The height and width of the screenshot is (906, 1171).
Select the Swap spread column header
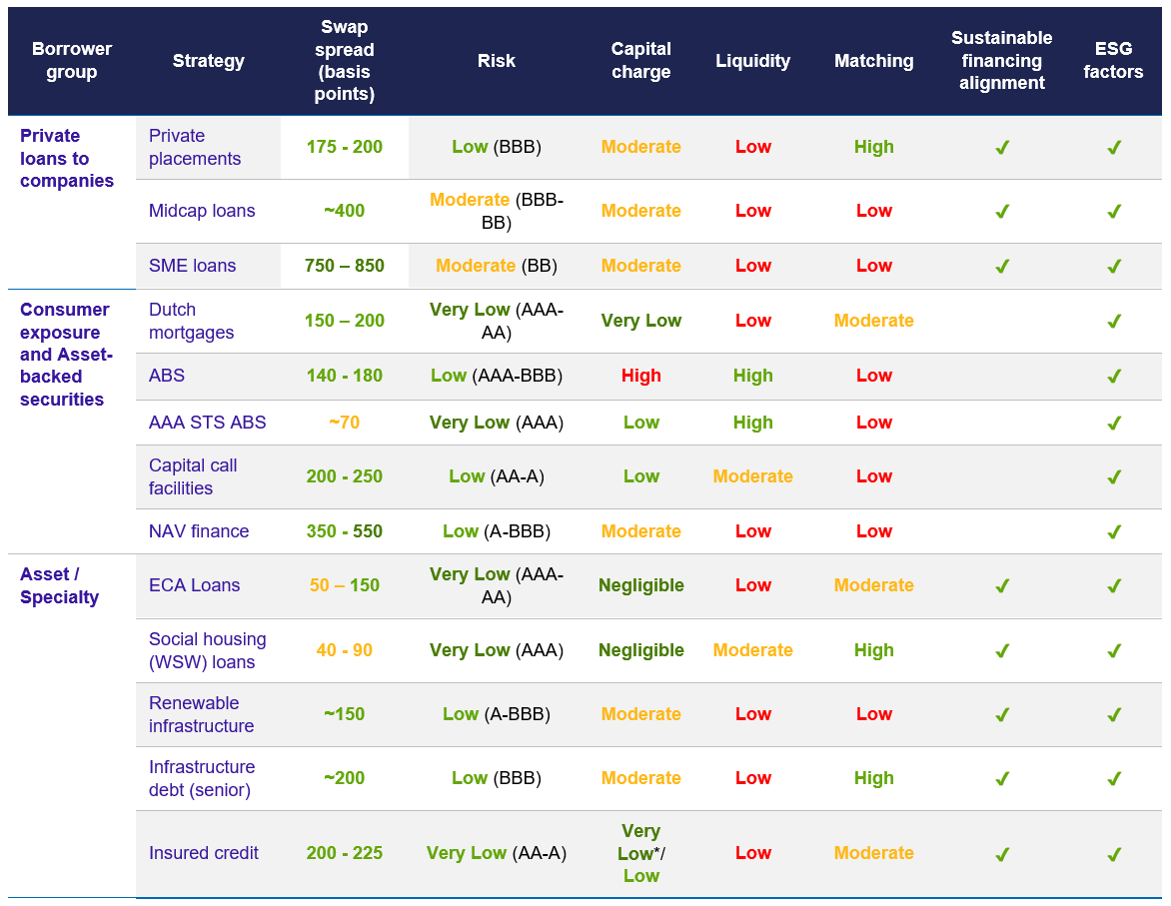[345, 61]
